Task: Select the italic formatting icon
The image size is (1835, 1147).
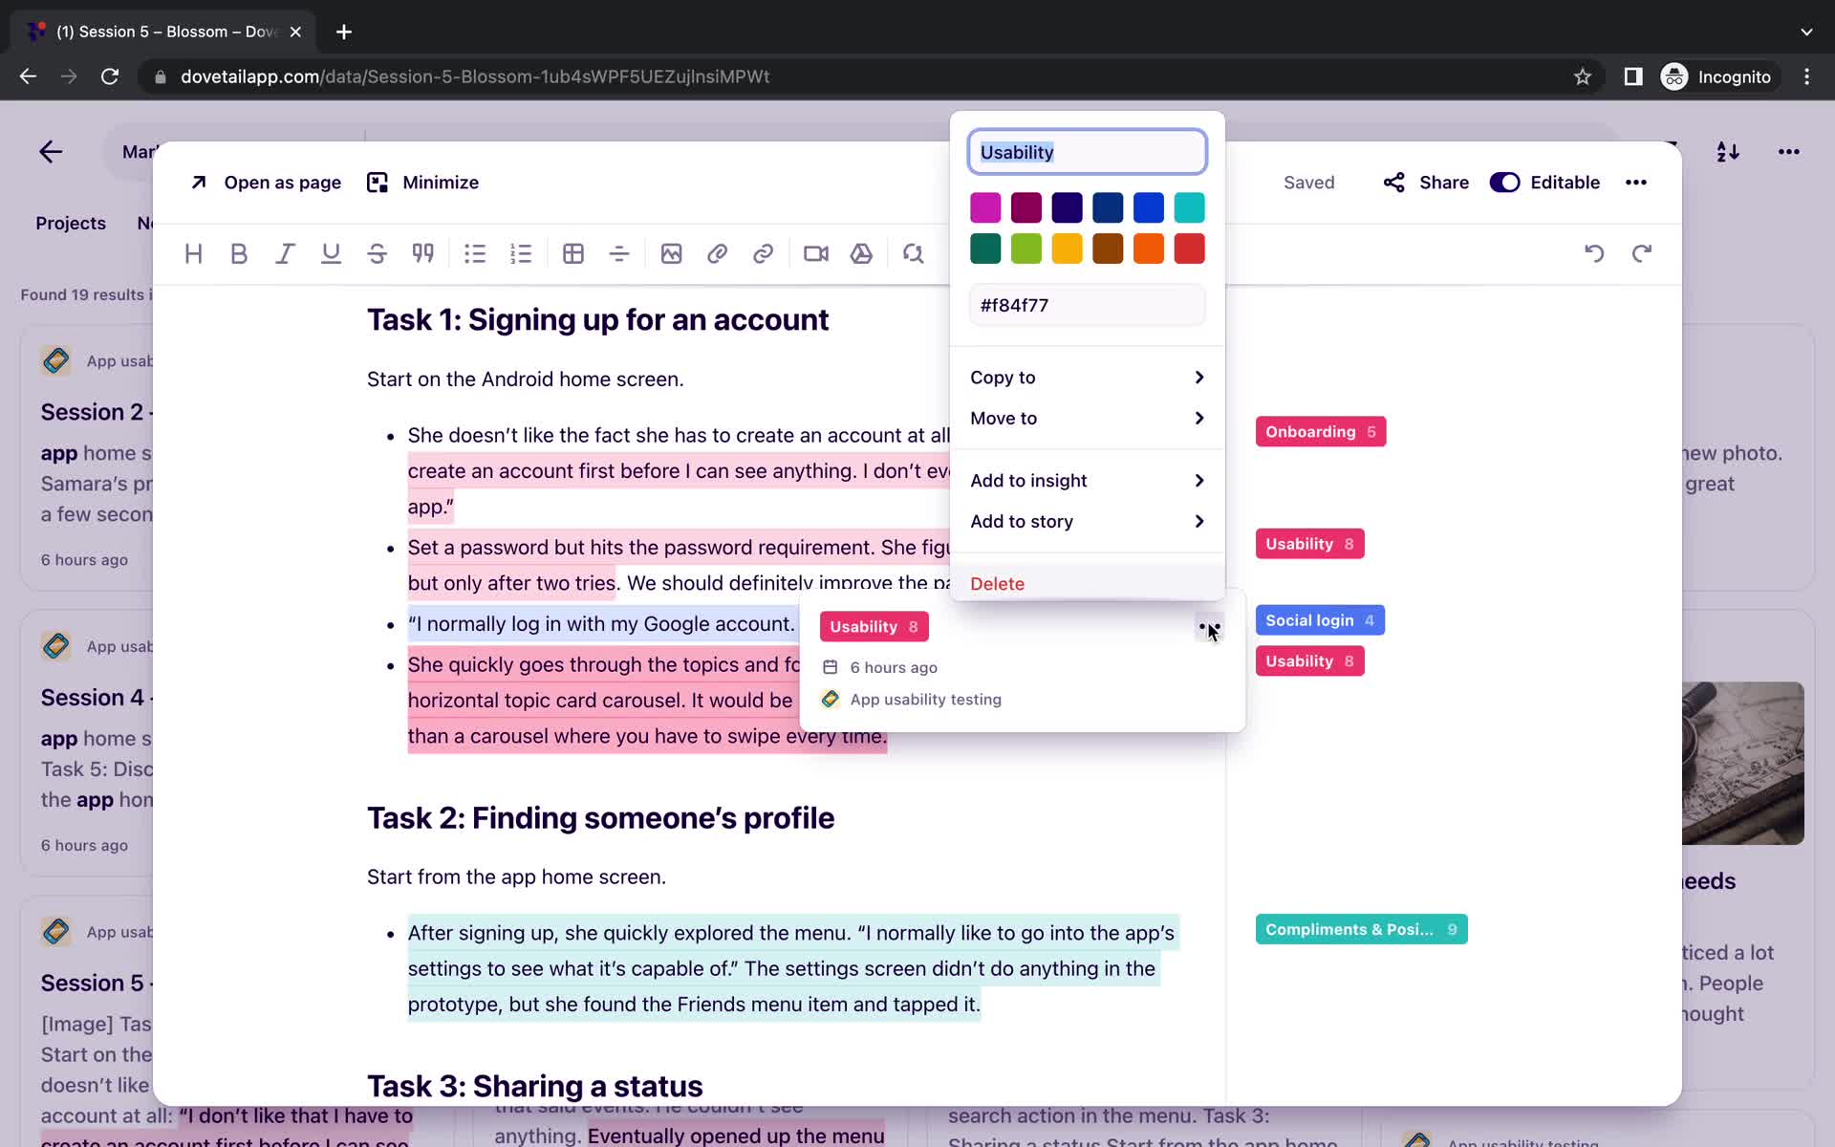Action: pos(284,252)
